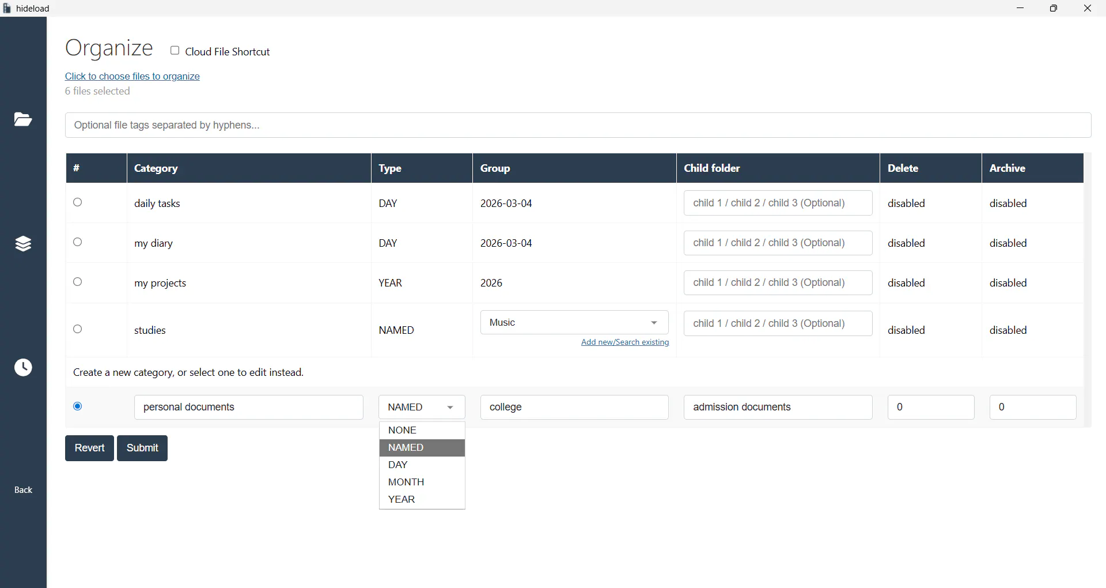Viewport: 1106px width, 588px height.
Task: Click Add new/Search existing link
Action: point(625,342)
